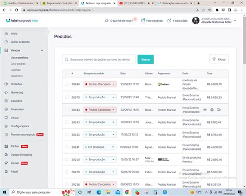Open Clientes submenu item
The image size is (246, 196).
coord(16,70)
